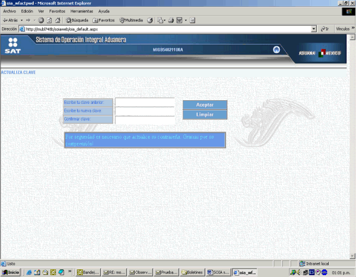The image size is (356, 277).
Task: Open browsing history with the Historial icon
Action: click(x=150, y=20)
